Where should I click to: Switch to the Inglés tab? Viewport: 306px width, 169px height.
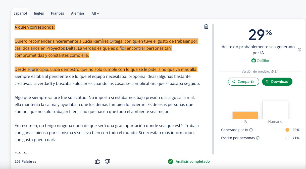coord(39,13)
